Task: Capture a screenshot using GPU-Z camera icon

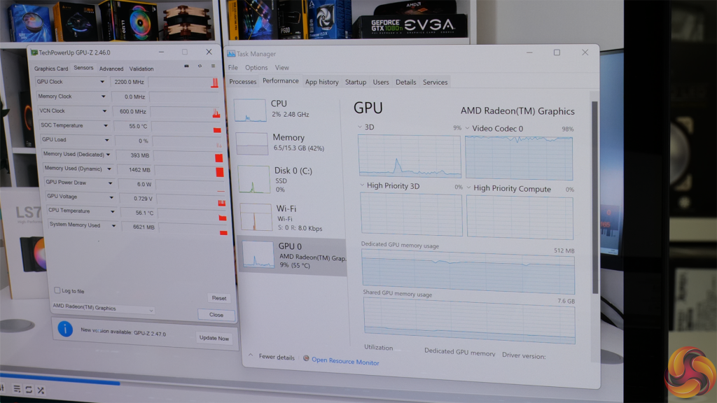Action: [186, 66]
